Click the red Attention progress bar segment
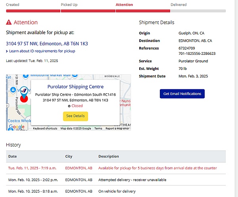Image resolution: width=238 pixels, height=197 pixels. click(x=143, y=11)
